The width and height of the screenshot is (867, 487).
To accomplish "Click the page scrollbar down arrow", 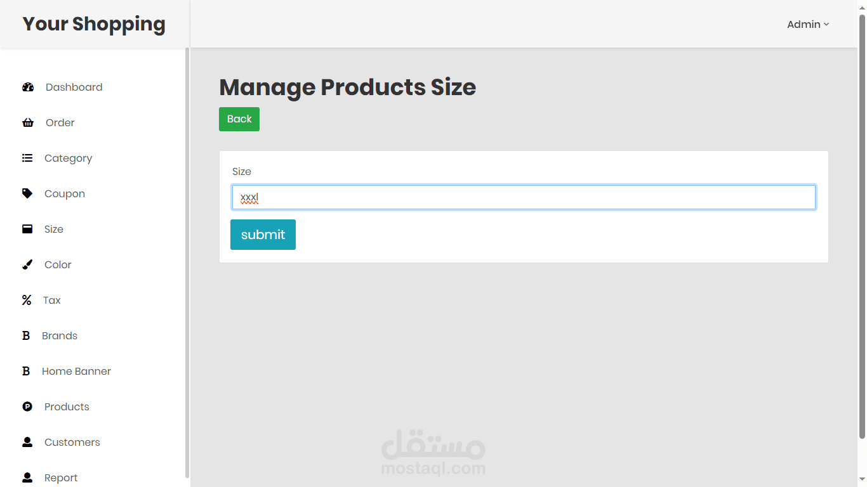I will [862, 479].
